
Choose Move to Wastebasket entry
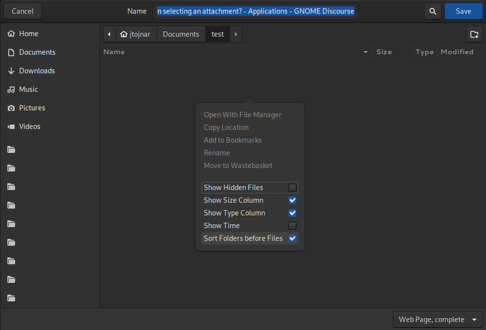tap(238, 166)
